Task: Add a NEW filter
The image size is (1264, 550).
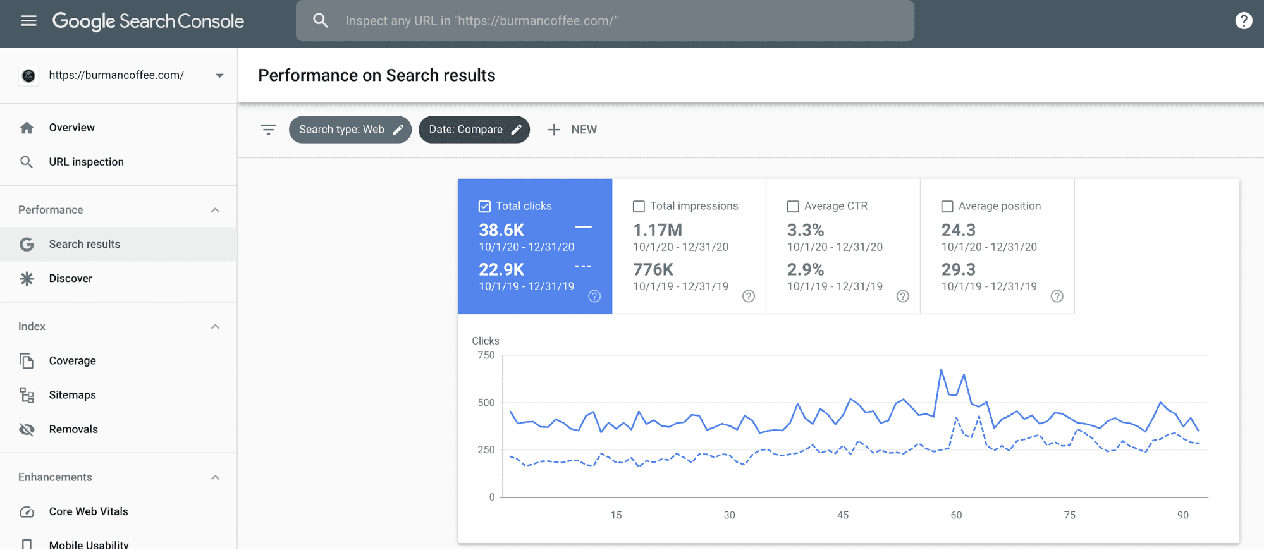Action: pyautogui.click(x=572, y=130)
